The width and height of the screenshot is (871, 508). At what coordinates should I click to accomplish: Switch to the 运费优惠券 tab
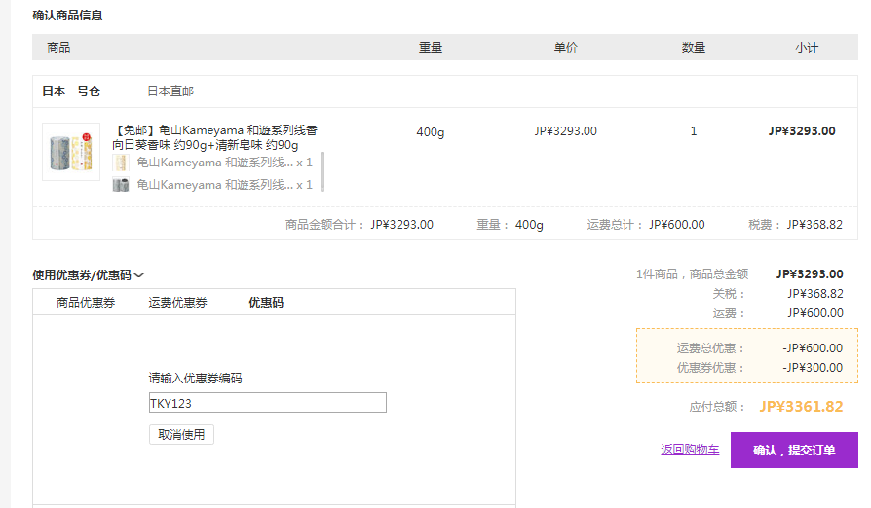point(177,303)
